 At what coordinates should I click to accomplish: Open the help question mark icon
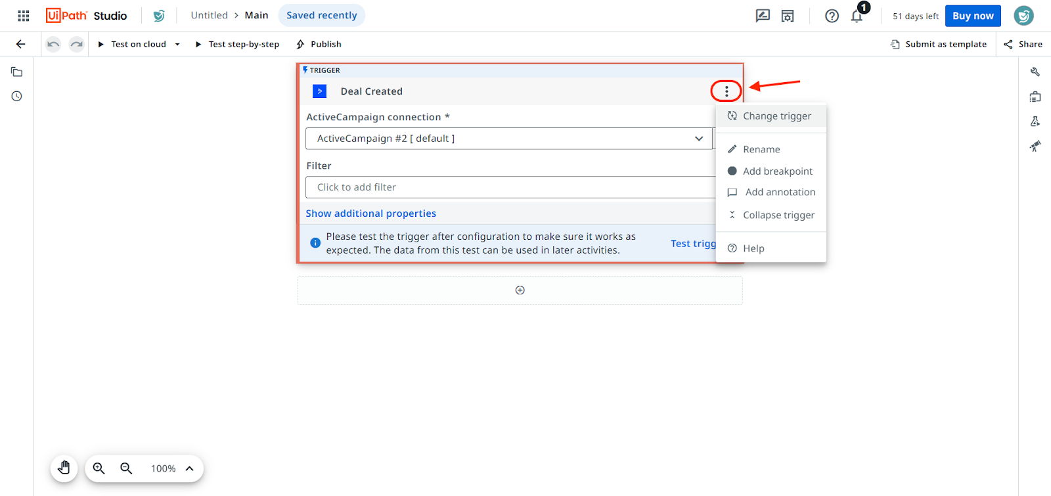click(x=832, y=16)
